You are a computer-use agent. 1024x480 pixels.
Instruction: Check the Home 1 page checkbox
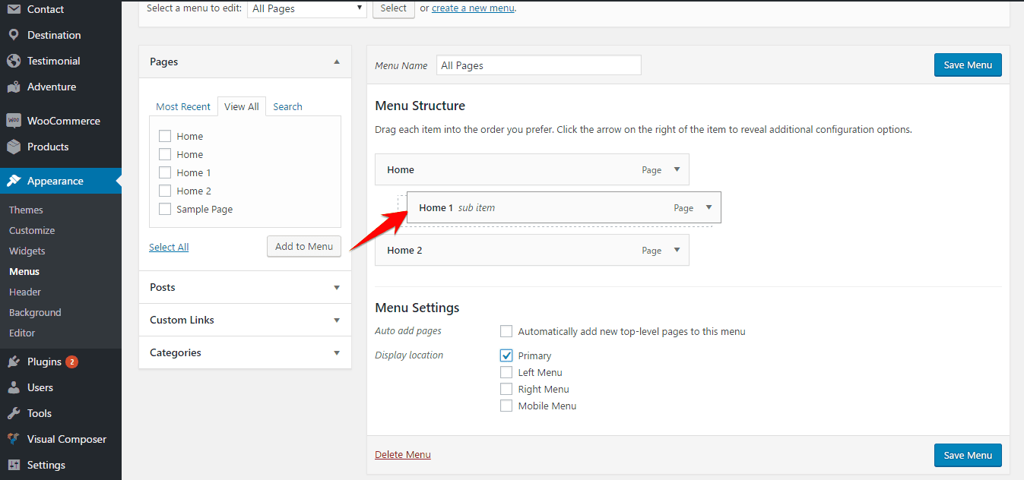click(164, 172)
